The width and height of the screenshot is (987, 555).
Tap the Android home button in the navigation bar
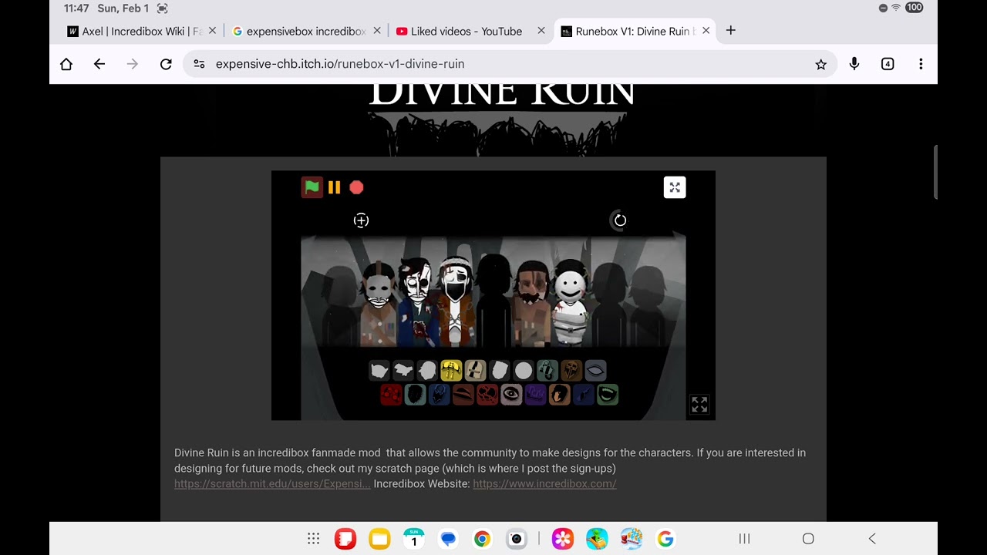808,539
